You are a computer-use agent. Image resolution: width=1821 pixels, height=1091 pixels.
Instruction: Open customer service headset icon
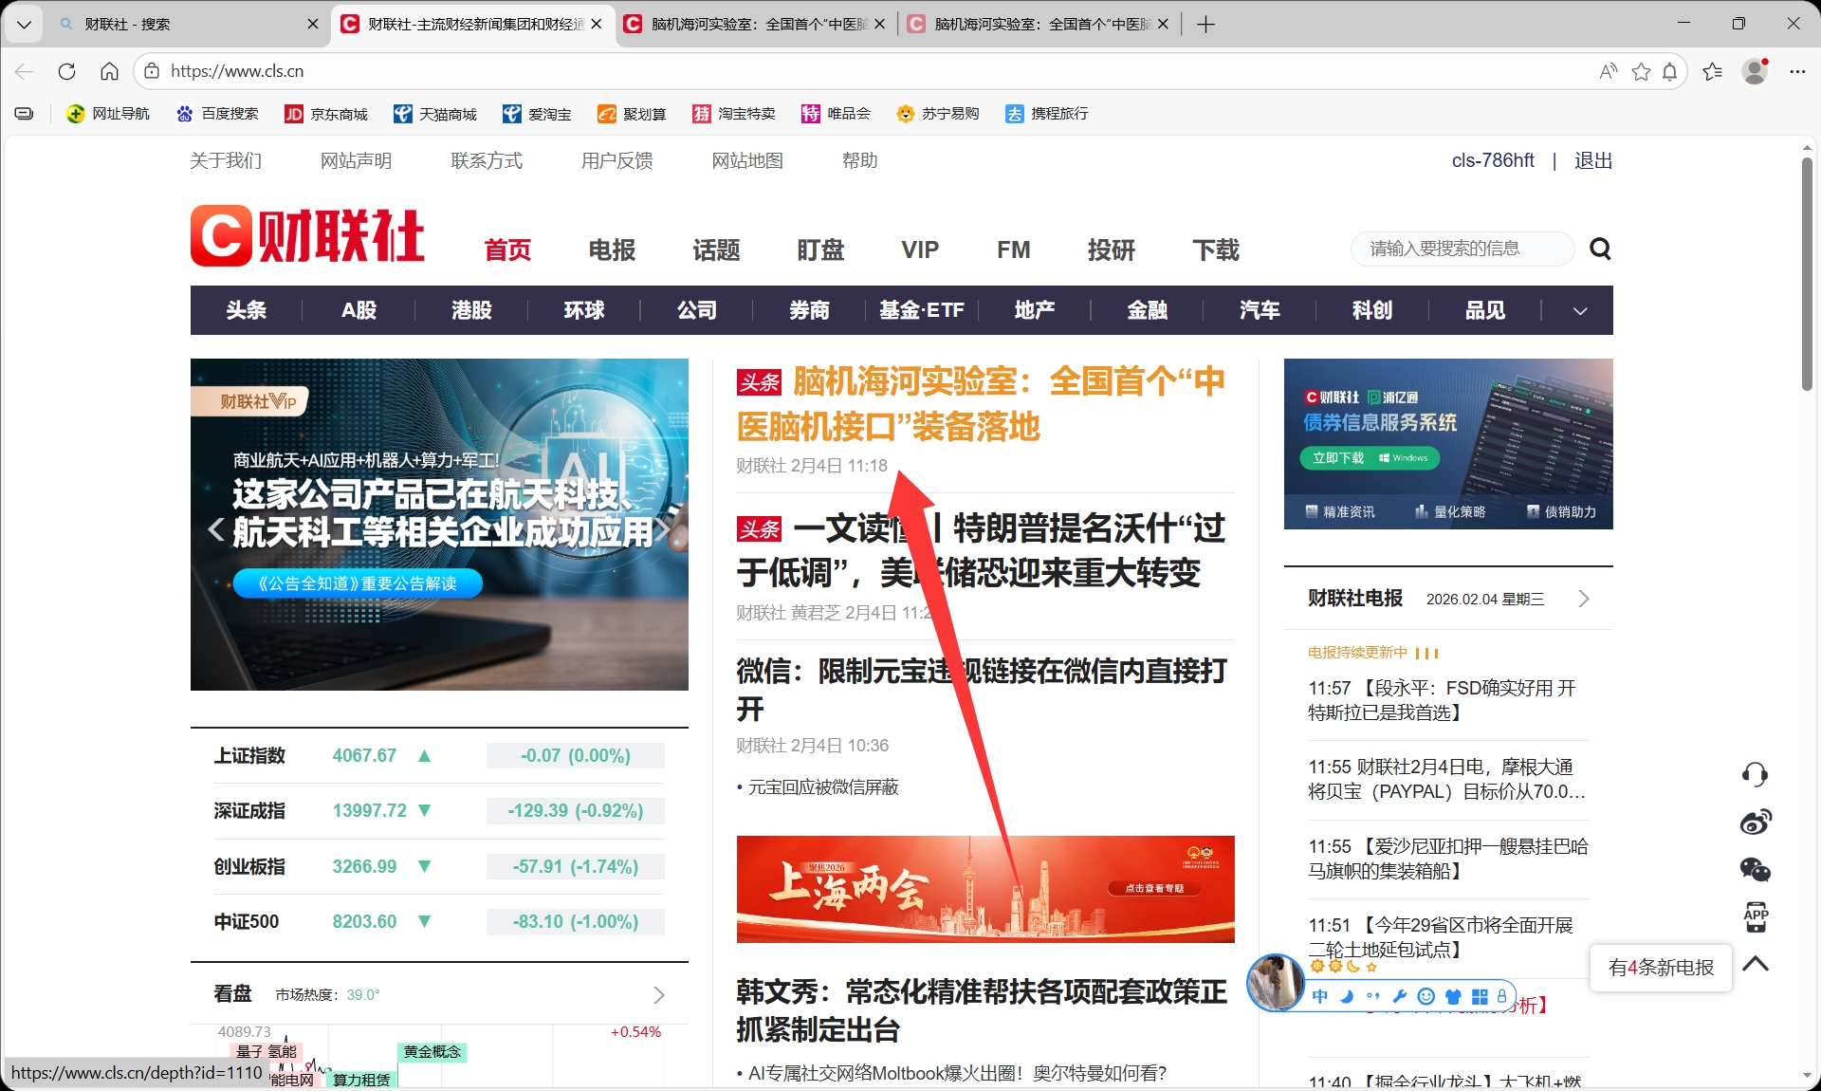point(1755,774)
